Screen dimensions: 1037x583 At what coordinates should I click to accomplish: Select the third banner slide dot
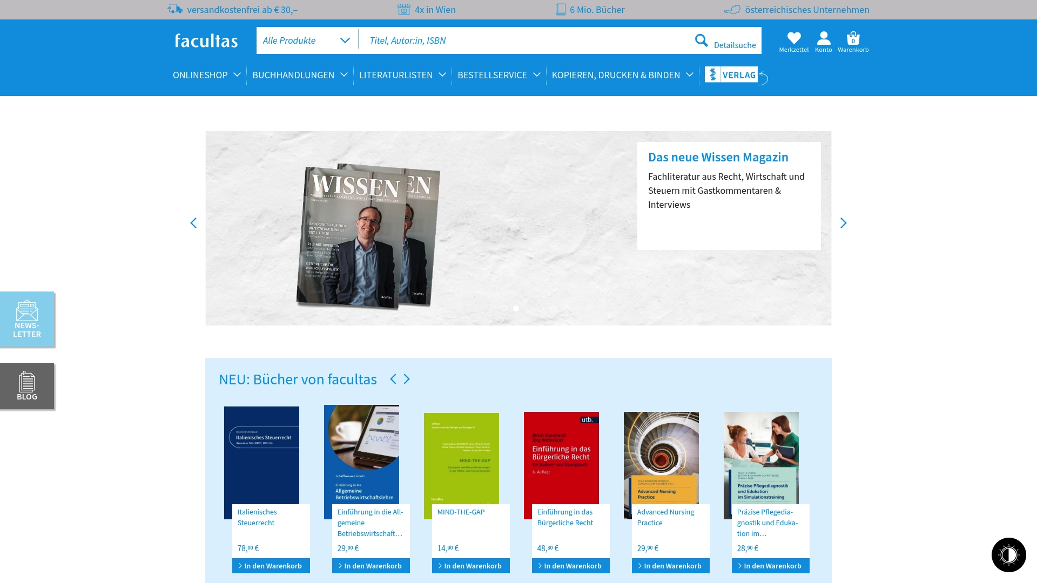(528, 309)
